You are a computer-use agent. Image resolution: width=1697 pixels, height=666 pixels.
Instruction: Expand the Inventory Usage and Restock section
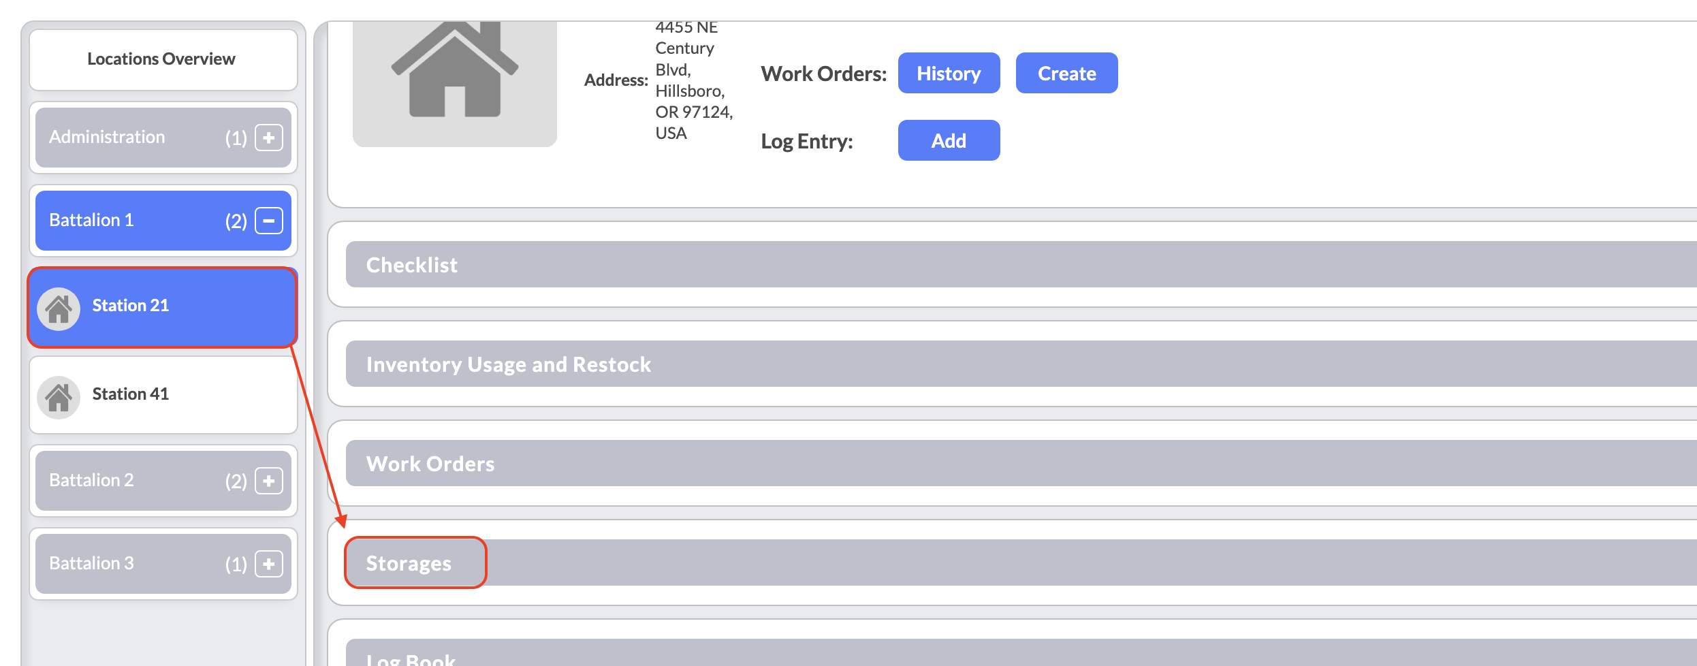pyautogui.click(x=1021, y=364)
